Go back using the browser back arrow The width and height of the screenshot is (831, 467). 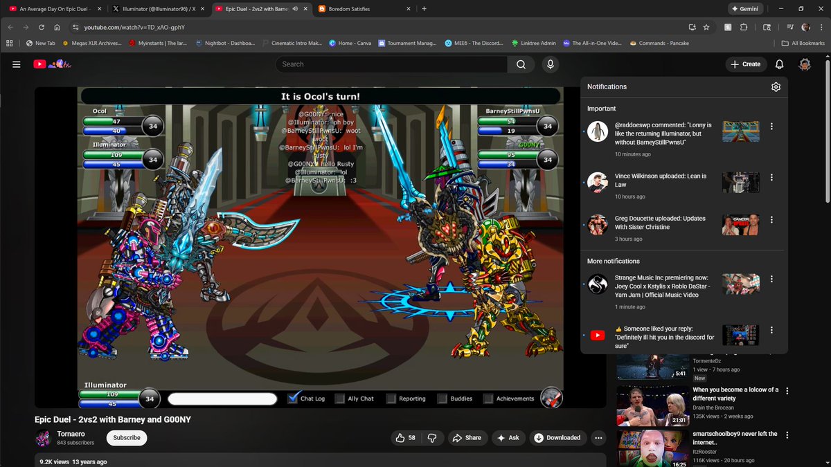tap(10, 27)
